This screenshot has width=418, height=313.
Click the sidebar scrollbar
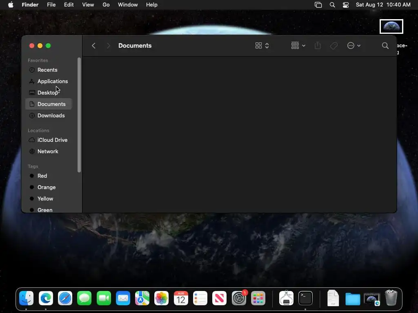[79, 115]
